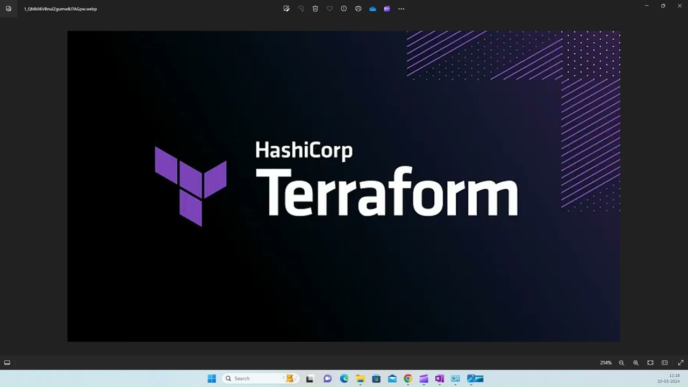Screen dimensions: 688x387
Task: Open Task View from the taskbar
Action: 310,378
